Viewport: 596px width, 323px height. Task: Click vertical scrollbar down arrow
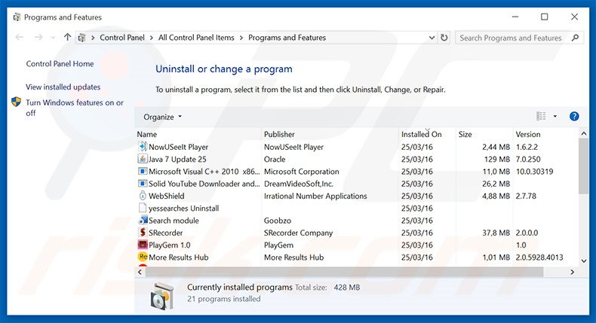pos(584,261)
